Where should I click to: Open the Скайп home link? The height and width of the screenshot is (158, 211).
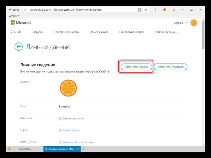(x=17, y=31)
